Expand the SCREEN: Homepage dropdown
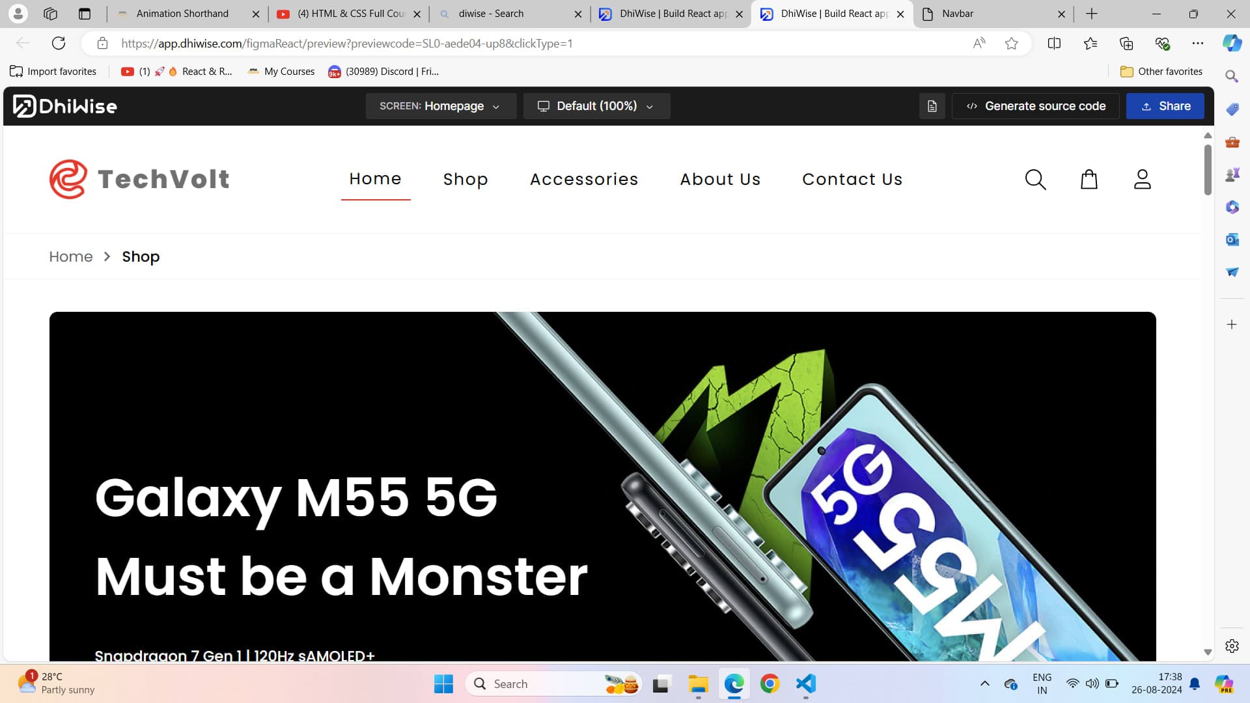 pos(441,106)
